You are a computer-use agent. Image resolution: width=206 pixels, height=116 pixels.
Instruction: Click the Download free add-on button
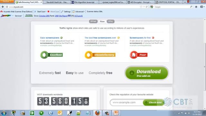coord(146,73)
